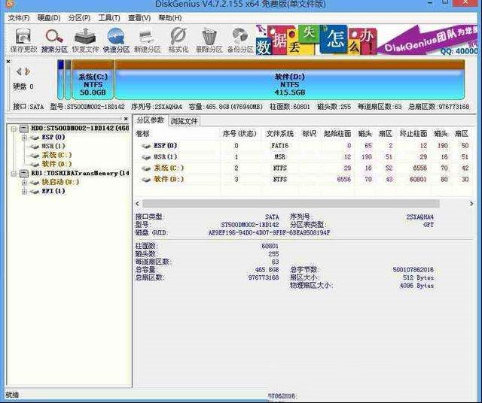This screenshot has width=482, height=403.
Task: Click the GPT partition table type value
Action: tap(429, 225)
